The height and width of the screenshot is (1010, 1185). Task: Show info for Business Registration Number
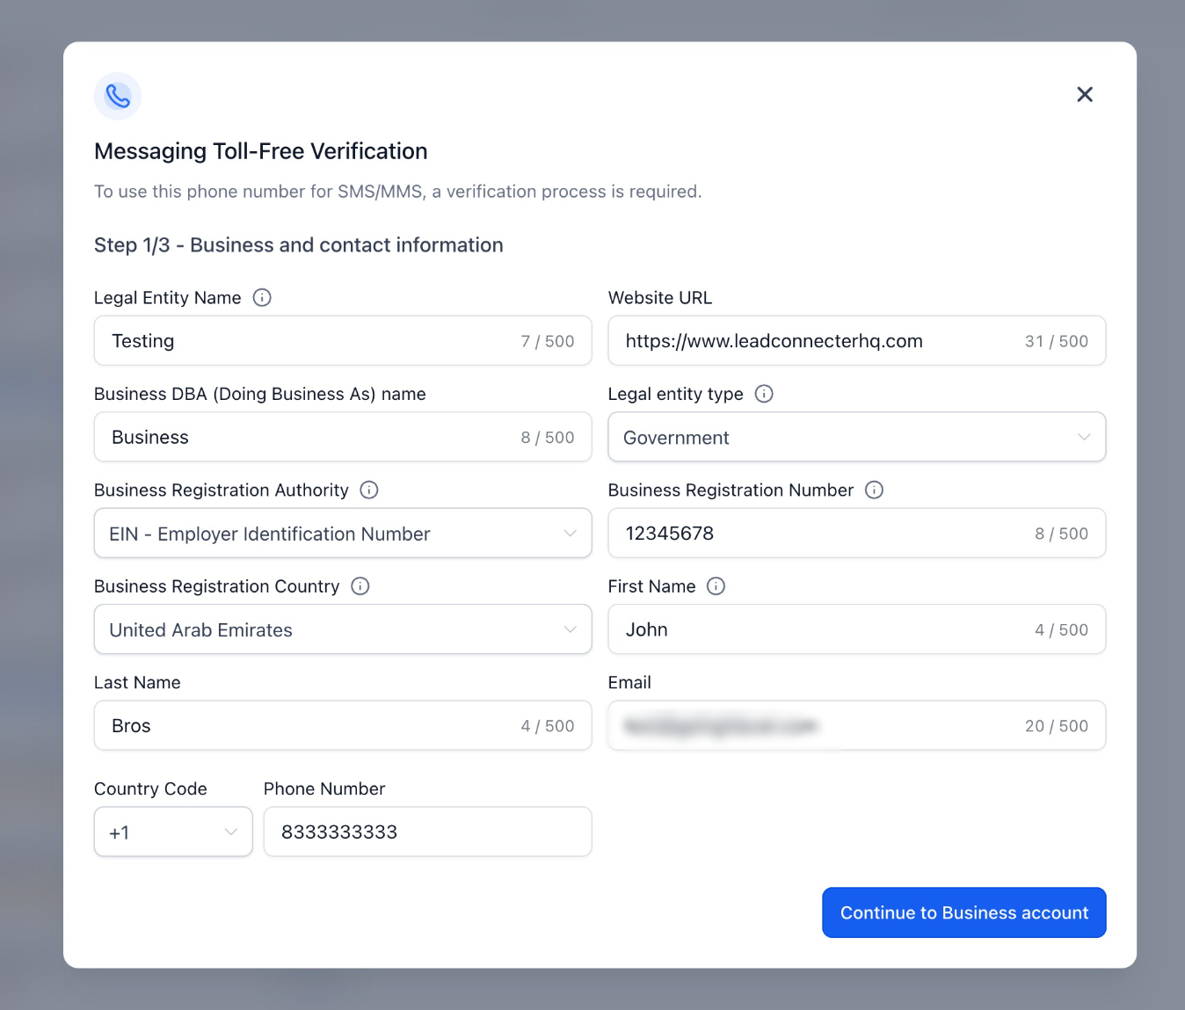[874, 490]
